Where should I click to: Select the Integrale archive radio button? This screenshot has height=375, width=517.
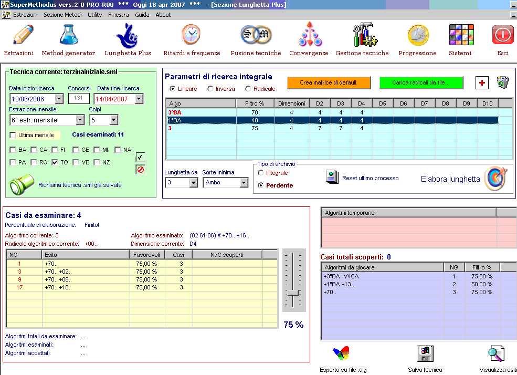click(260, 173)
